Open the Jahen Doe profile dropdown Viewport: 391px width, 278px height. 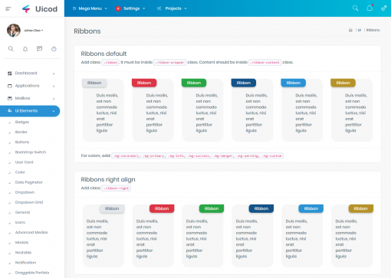(33, 31)
